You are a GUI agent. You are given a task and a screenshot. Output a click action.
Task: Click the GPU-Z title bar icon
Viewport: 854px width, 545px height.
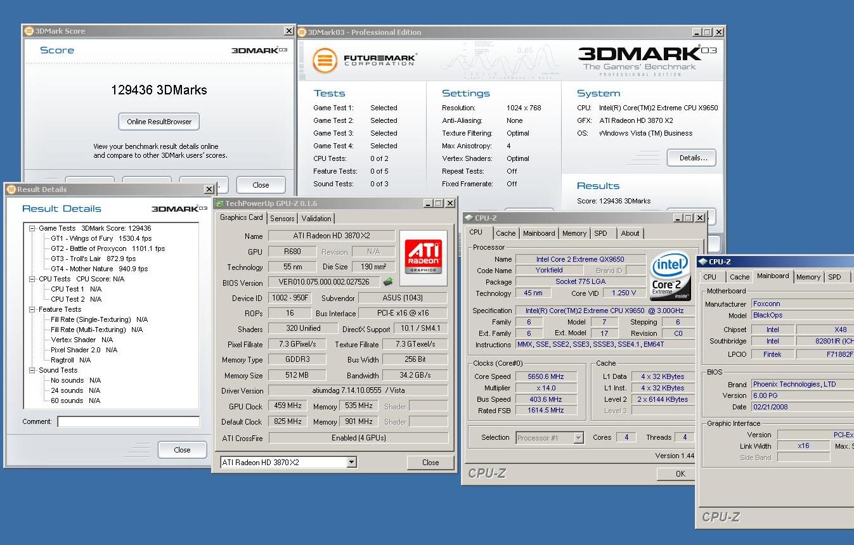[219, 203]
